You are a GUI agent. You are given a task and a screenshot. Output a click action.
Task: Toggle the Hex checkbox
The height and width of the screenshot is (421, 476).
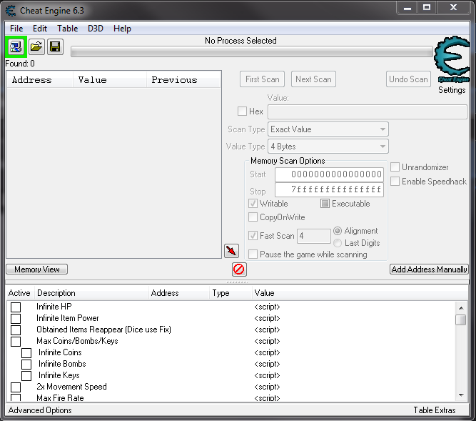click(x=242, y=112)
